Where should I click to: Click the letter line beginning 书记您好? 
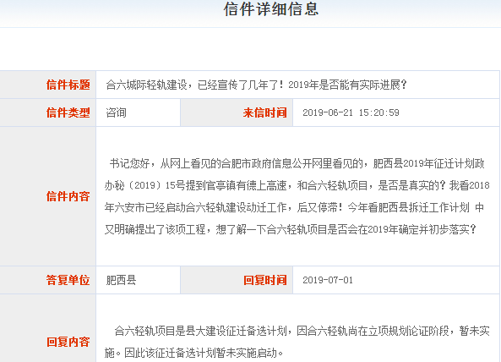pyautogui.click(x=297, y=163)
